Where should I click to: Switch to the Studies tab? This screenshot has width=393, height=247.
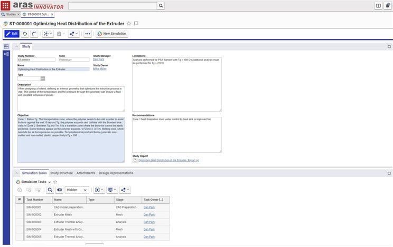coord(11,15)
